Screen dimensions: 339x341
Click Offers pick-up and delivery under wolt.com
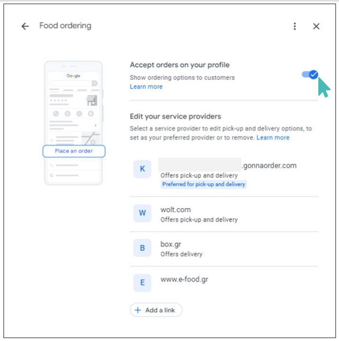point(199,220)
